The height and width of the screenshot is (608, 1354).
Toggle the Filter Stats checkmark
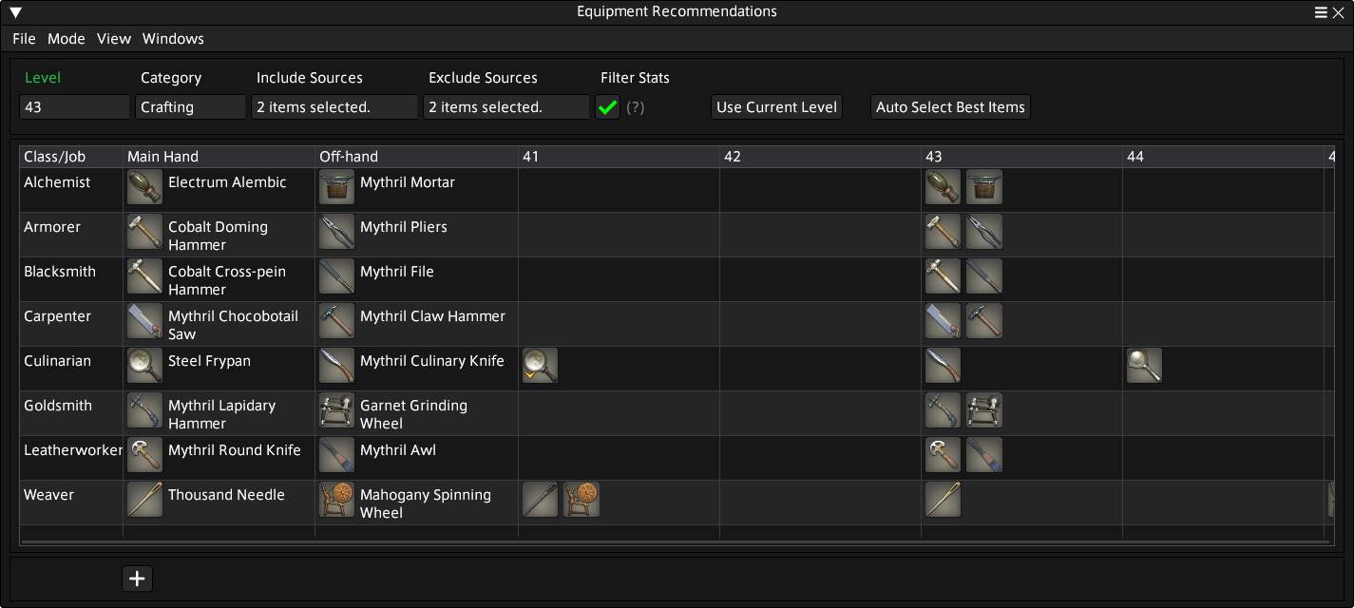click(607, 106)
